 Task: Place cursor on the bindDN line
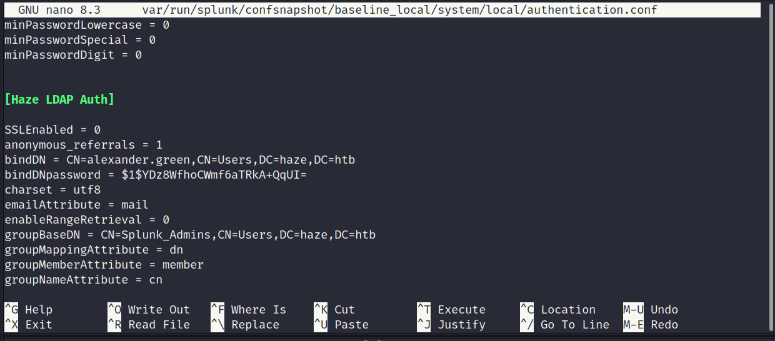[180, 160]
